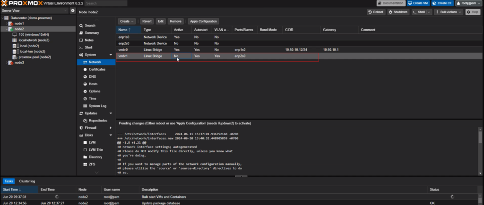
Task: Switch to the Tasks tab
Action: (x=9, y=181)
